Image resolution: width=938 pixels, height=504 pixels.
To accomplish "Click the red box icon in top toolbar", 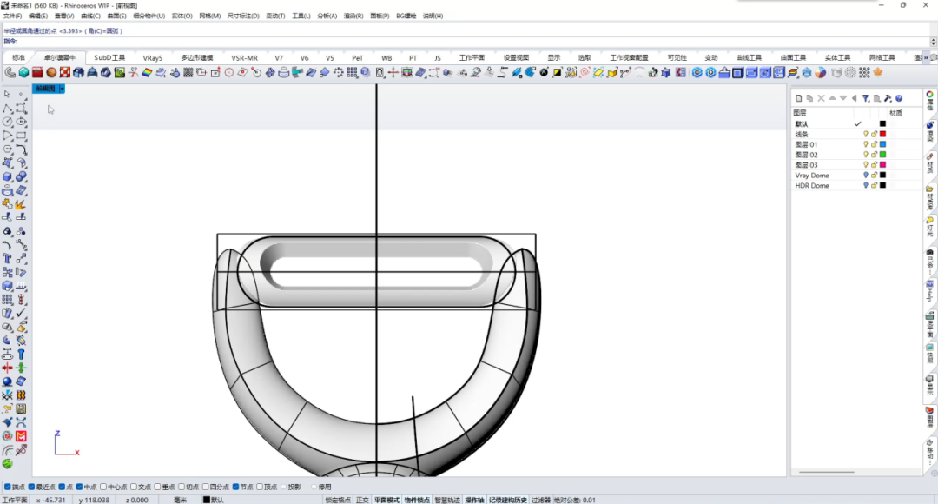I will tap(37, 72).
